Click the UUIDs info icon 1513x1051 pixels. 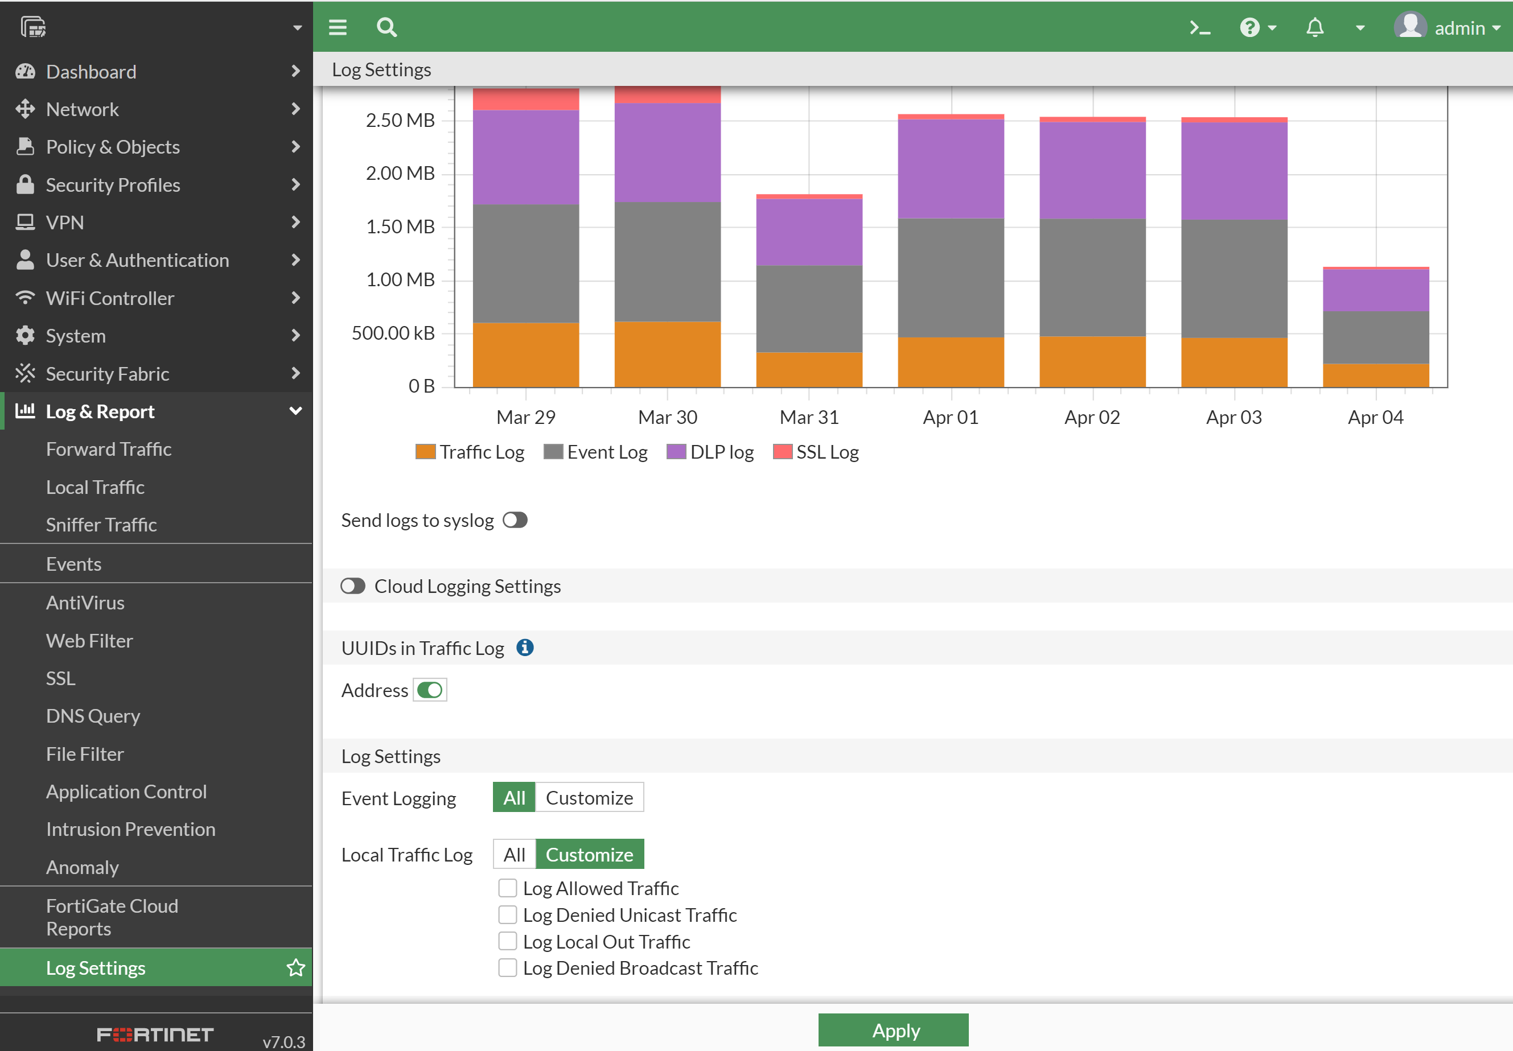pos(525,648)
